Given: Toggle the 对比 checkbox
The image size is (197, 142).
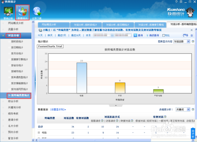Looking at the screenshot, I should pos(164,35).
